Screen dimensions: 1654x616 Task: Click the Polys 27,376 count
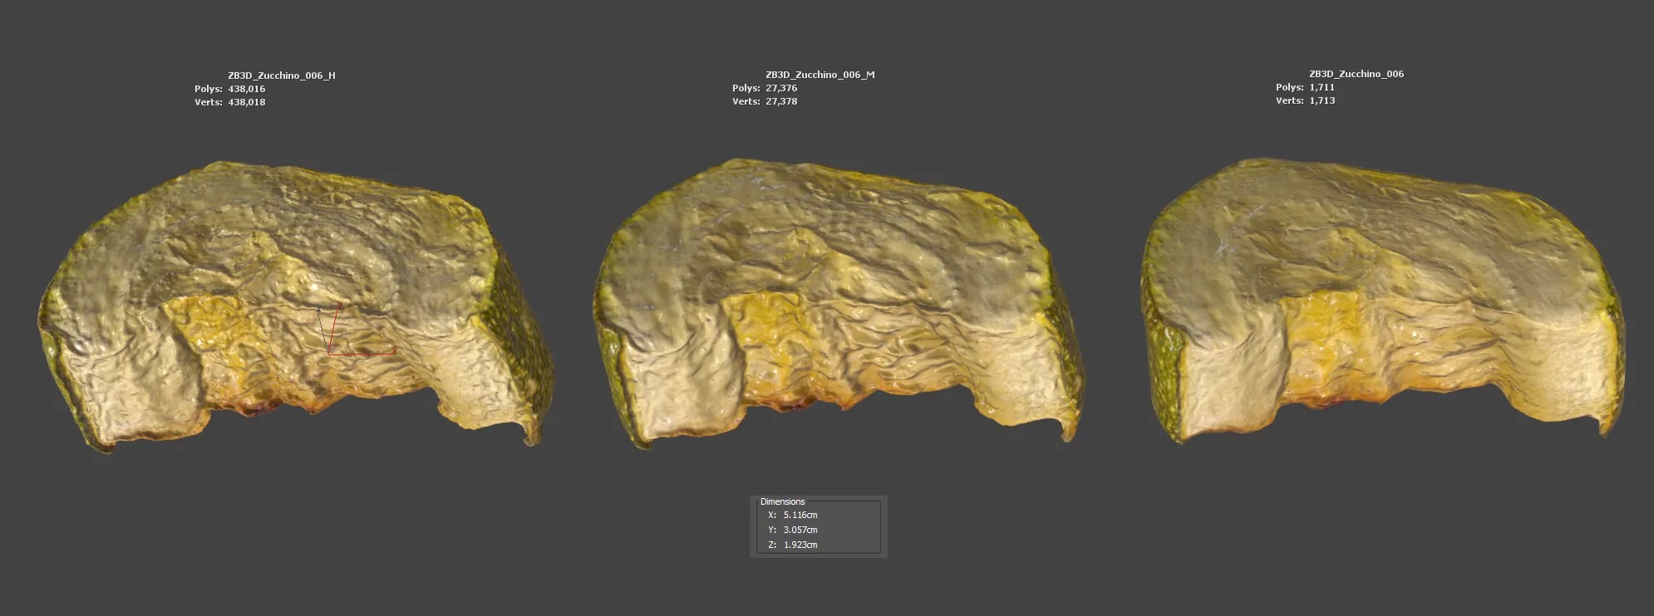coord(781,88)
